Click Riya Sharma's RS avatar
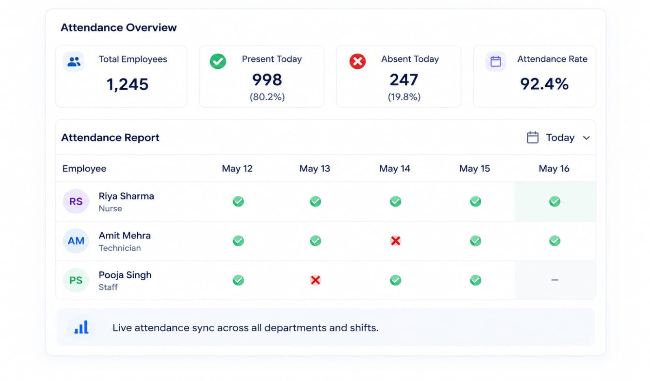 click(x=76, y=201)
